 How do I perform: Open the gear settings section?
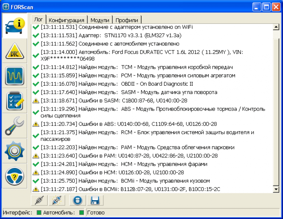tap(15, 151)
